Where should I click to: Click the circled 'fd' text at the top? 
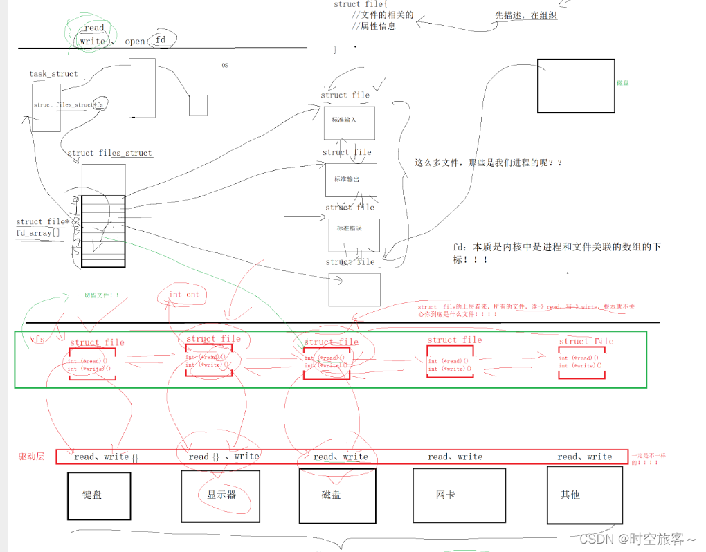[x=161, y=39]
